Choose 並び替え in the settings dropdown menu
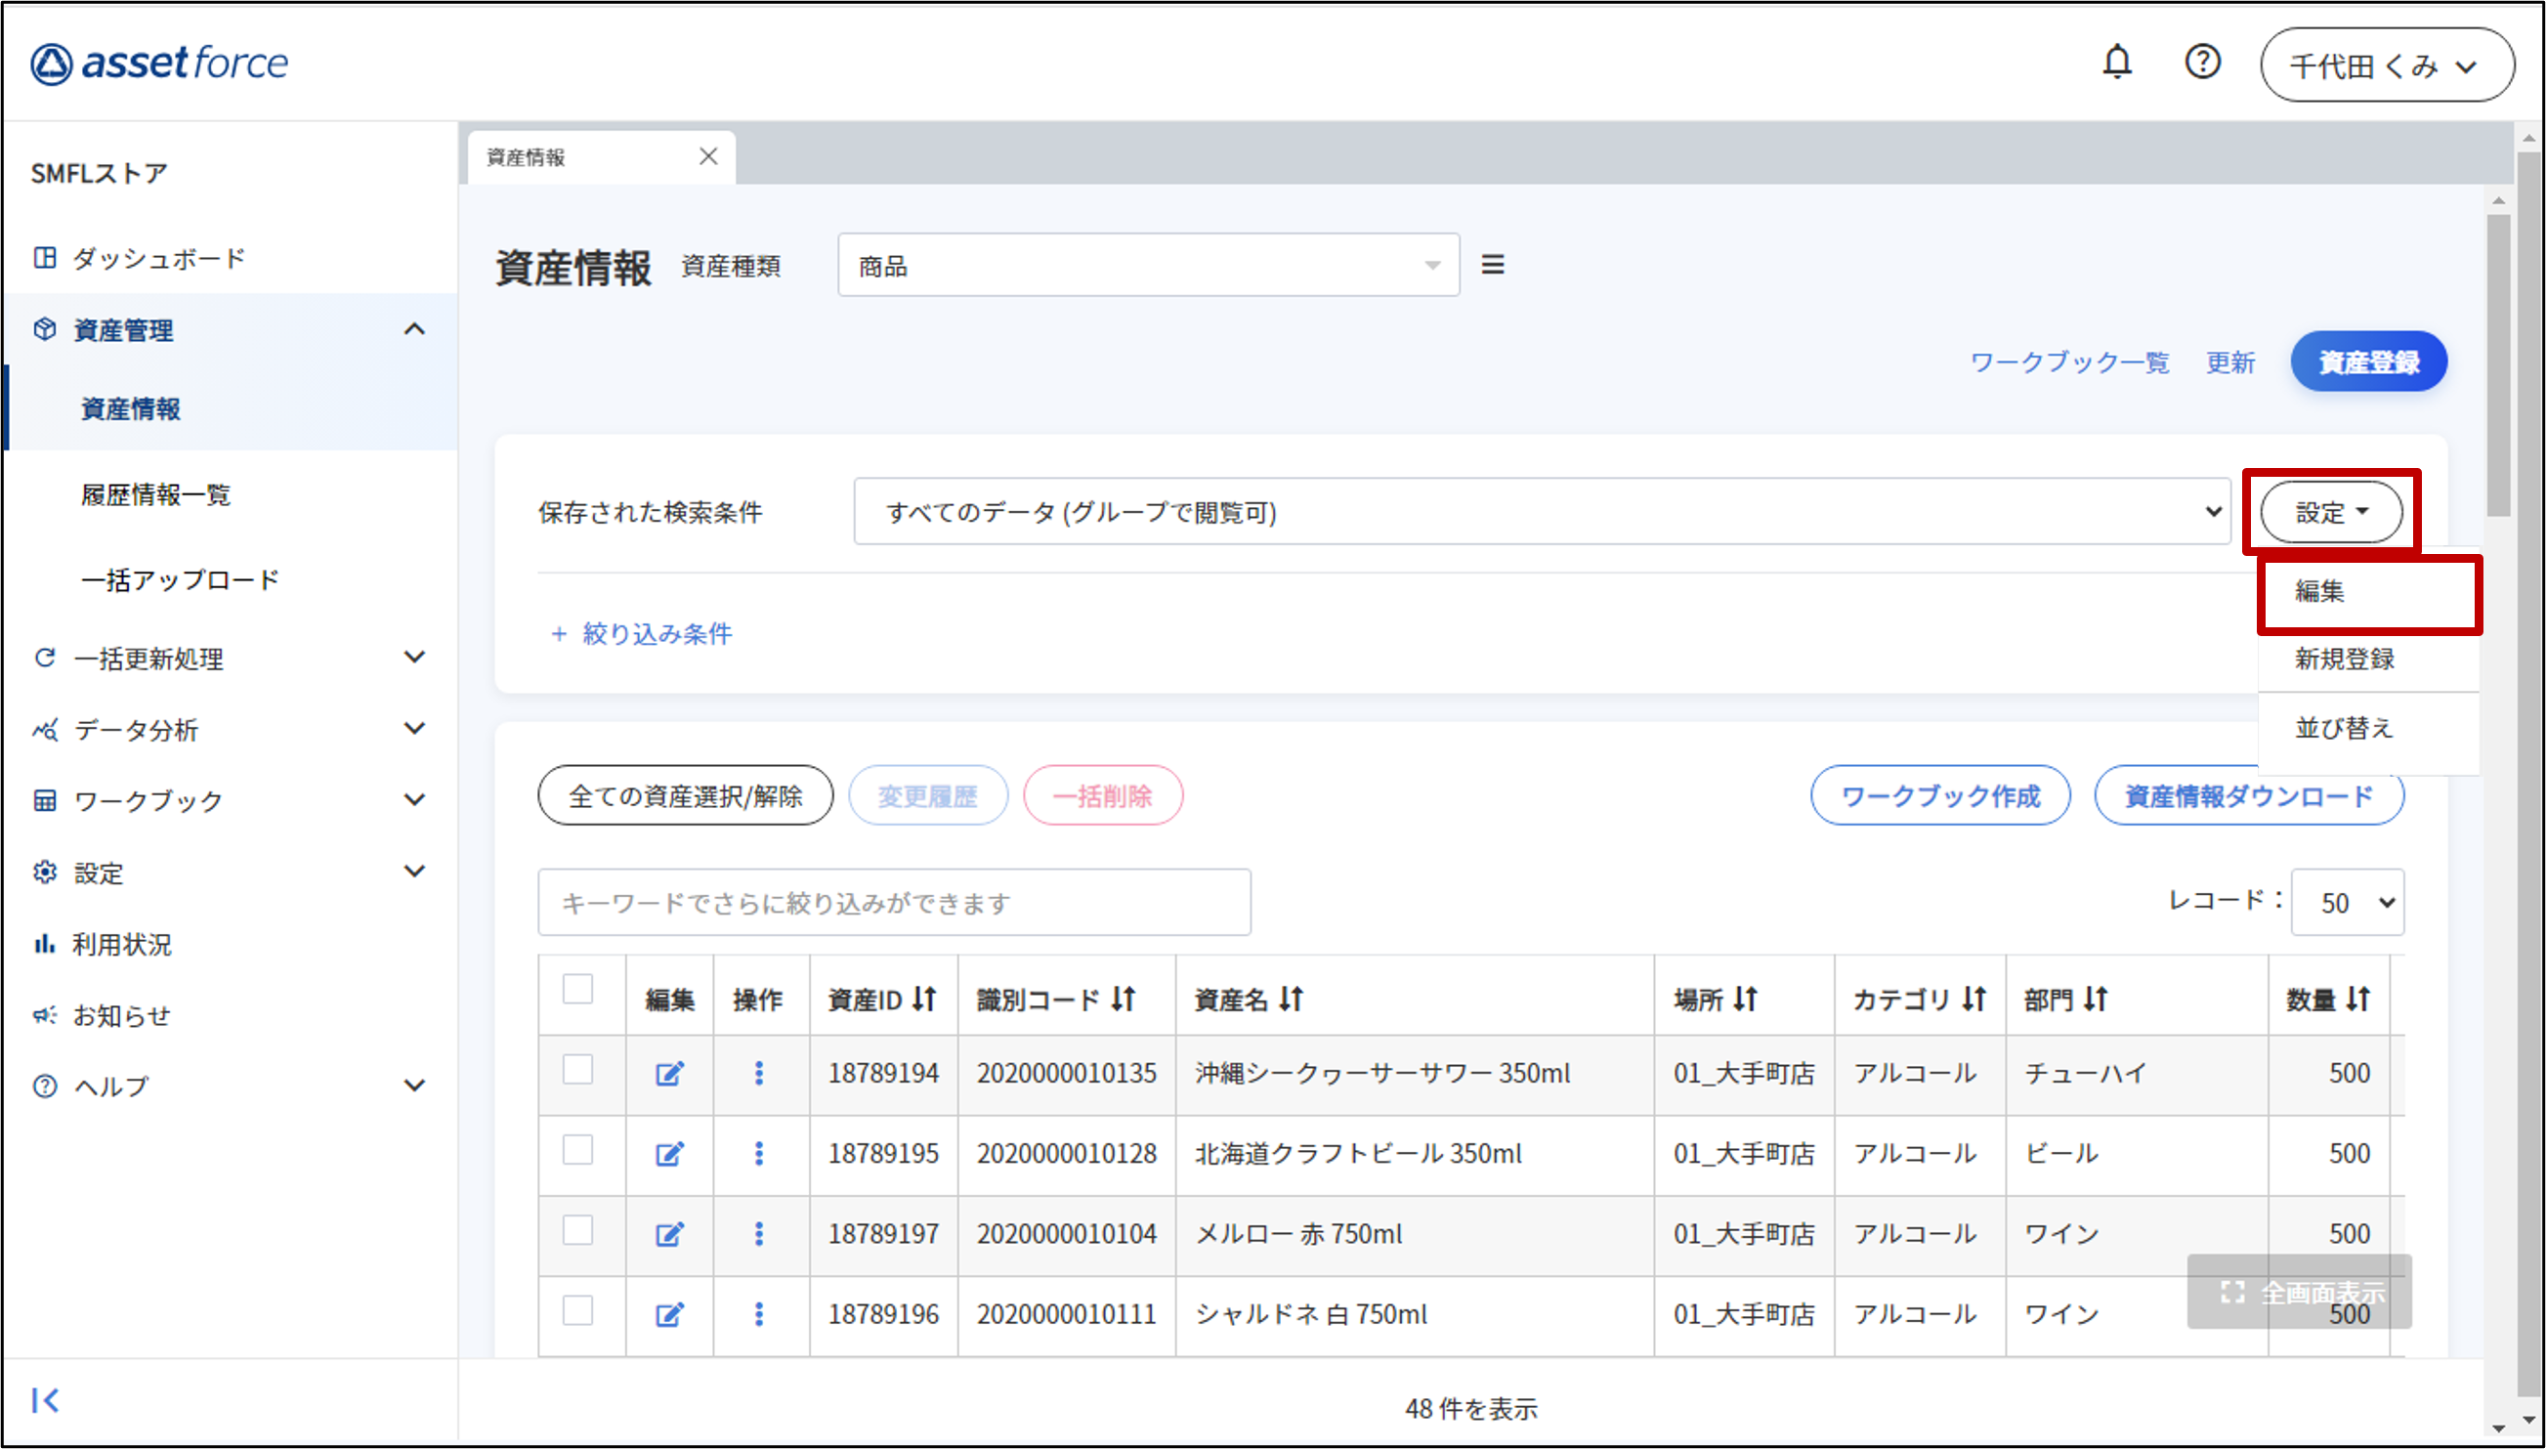This screenshot has height=1449, width=2546. coord(2342,728)
